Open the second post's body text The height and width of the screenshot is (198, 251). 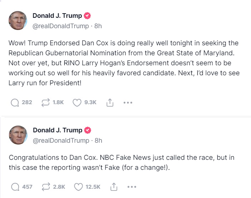coord(122,163)
